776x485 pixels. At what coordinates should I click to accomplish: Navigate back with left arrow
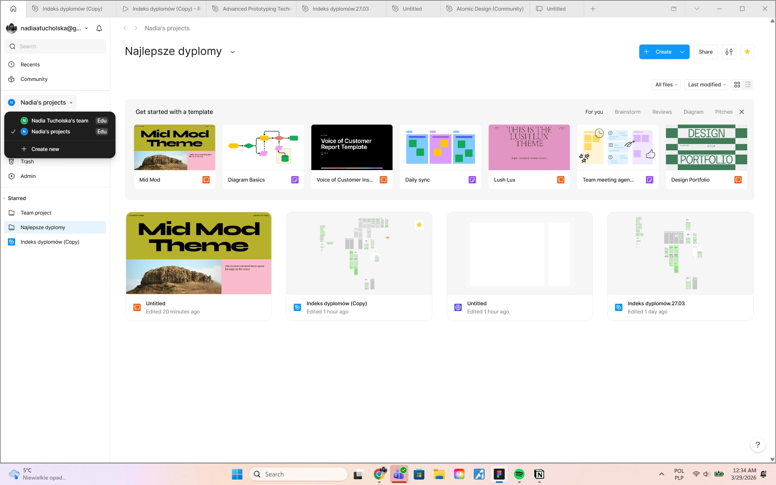coord(125,28)
